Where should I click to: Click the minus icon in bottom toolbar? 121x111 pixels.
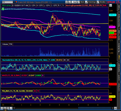click(x=8, y=108)
